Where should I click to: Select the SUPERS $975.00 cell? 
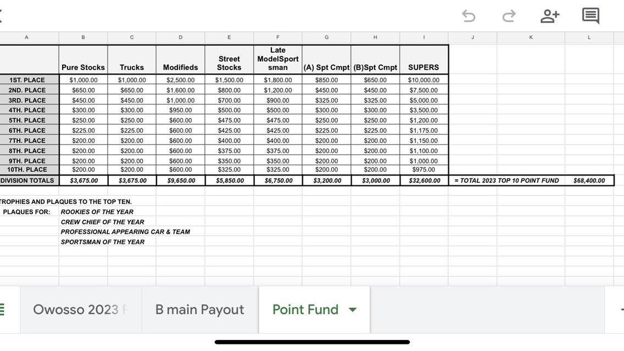pos(424,169)
